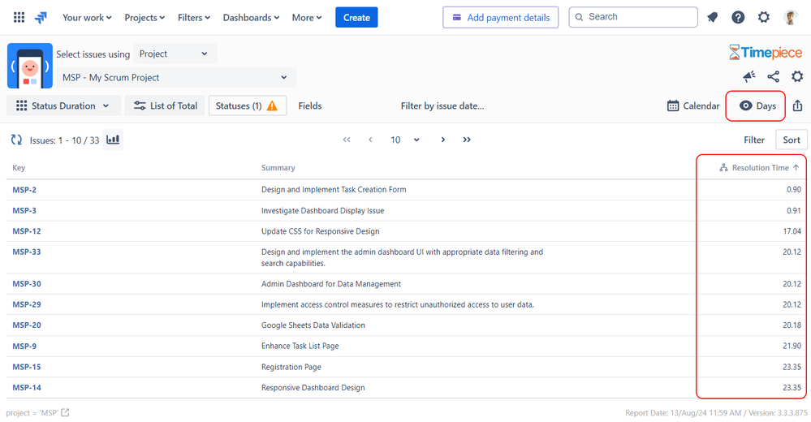Click the megaphone announcements icon
811x422 pixels.
point(749,77)
